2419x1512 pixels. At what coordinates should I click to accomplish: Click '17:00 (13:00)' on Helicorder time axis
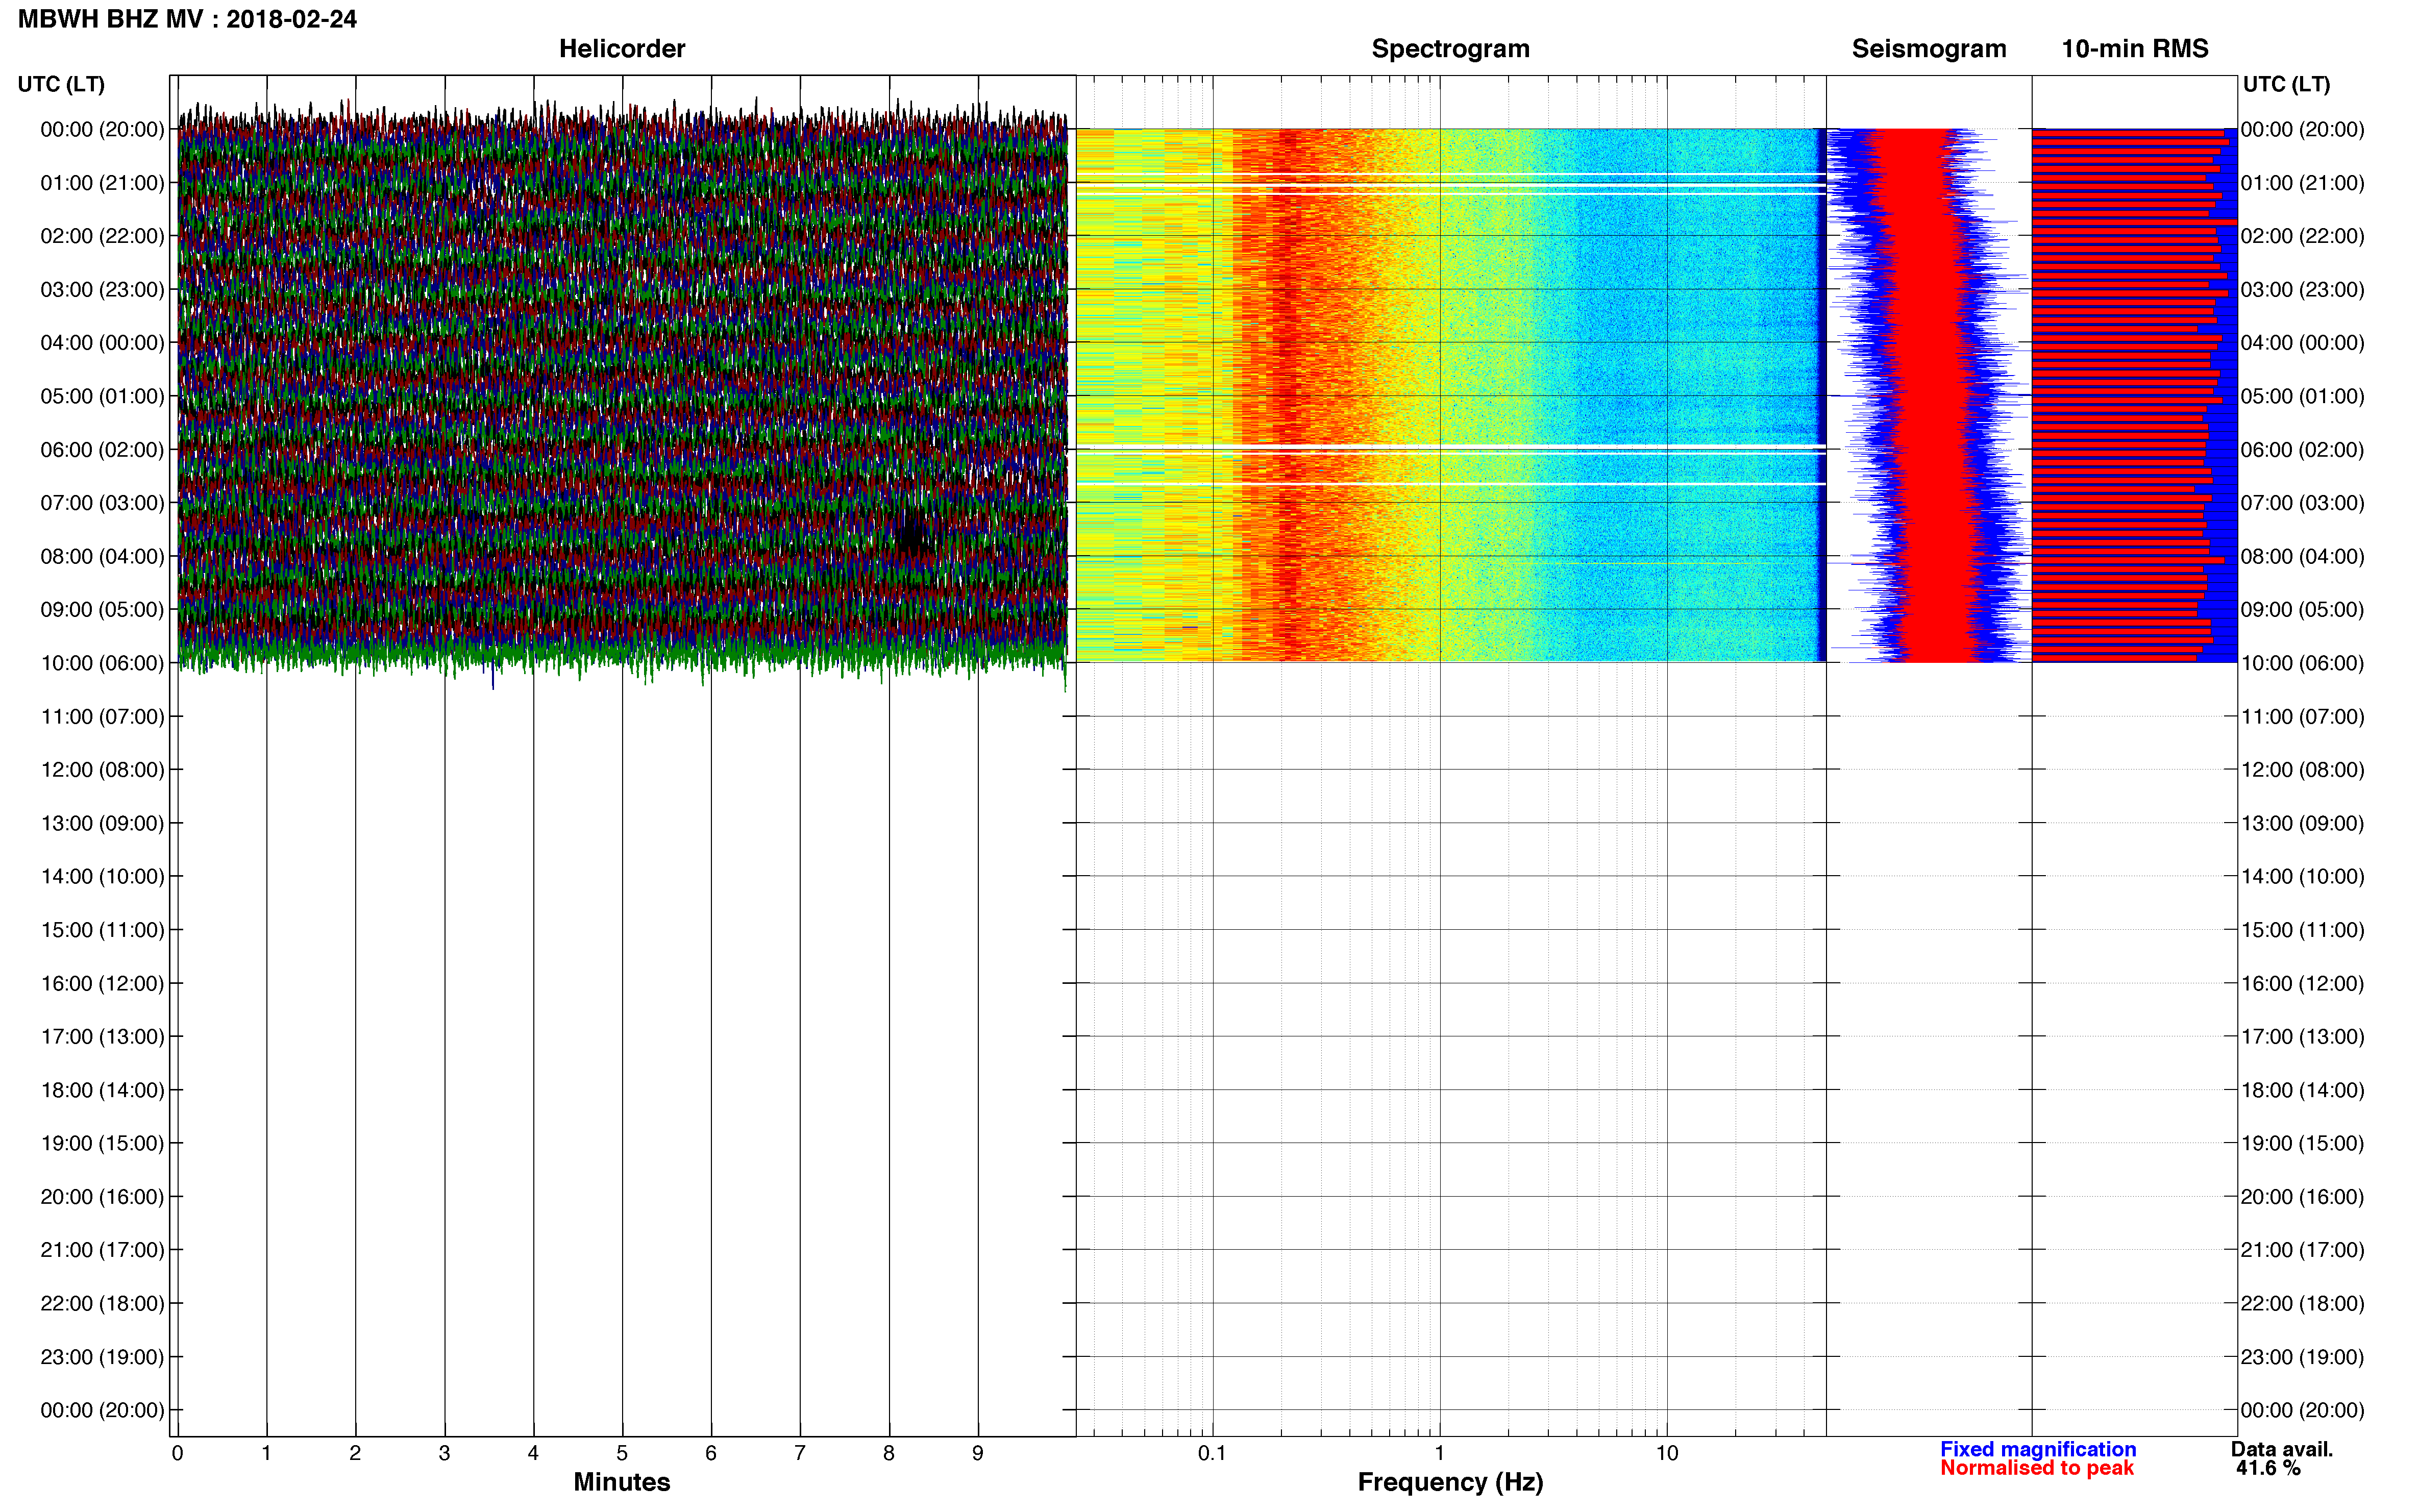102,1036
